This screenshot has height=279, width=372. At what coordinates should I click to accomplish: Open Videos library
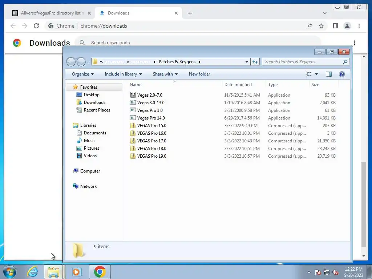coord(90,155)
